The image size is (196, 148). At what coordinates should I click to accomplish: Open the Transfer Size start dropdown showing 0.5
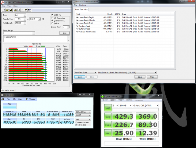click(25, 19)
